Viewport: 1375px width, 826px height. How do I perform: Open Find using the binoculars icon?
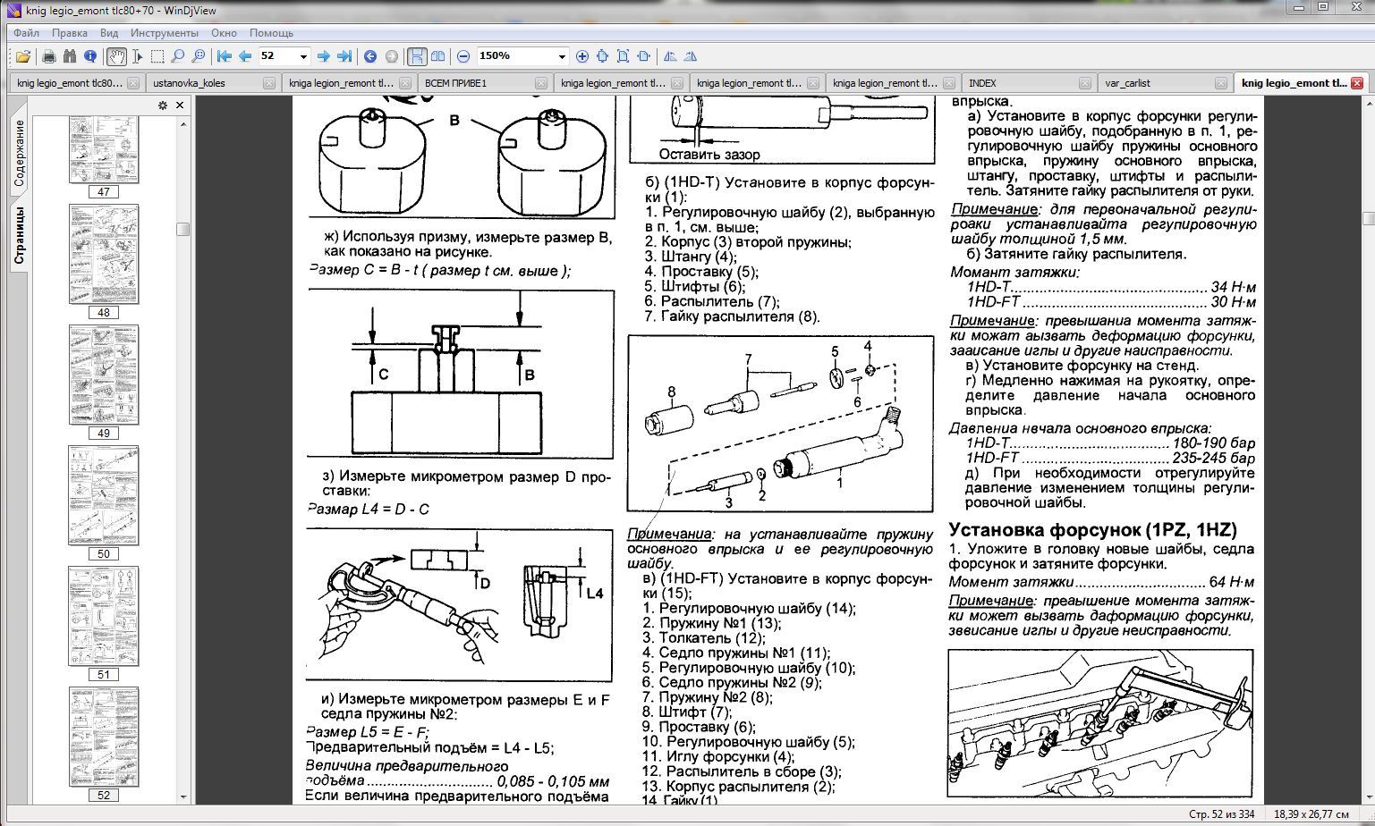(70, 56)
